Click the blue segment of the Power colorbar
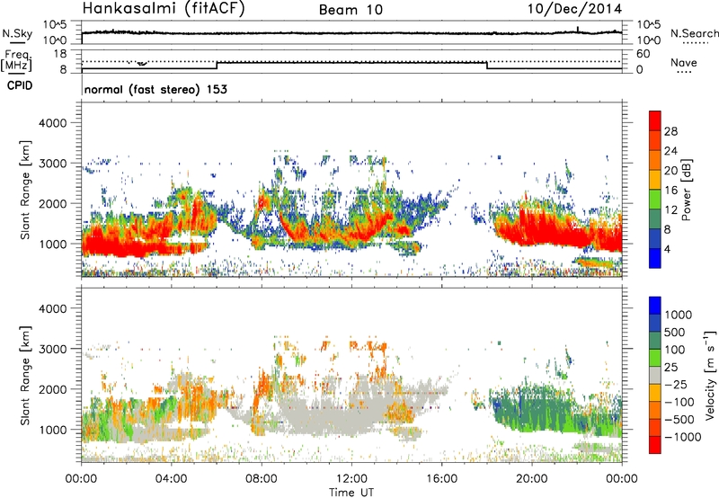Image resolution: width=719 pixels, height=498 pixels. (655, 258)
